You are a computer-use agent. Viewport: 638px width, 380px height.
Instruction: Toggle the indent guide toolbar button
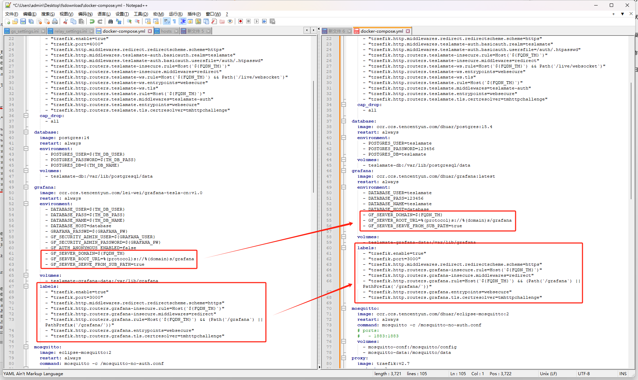[183, 21]
